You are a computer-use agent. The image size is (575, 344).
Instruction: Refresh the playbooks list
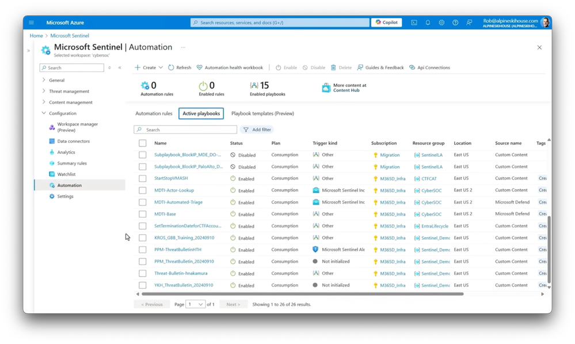[180, 67]
